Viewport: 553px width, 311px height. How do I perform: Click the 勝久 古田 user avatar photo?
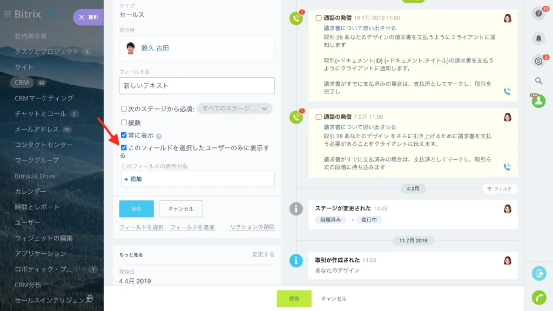pos(131,48)
